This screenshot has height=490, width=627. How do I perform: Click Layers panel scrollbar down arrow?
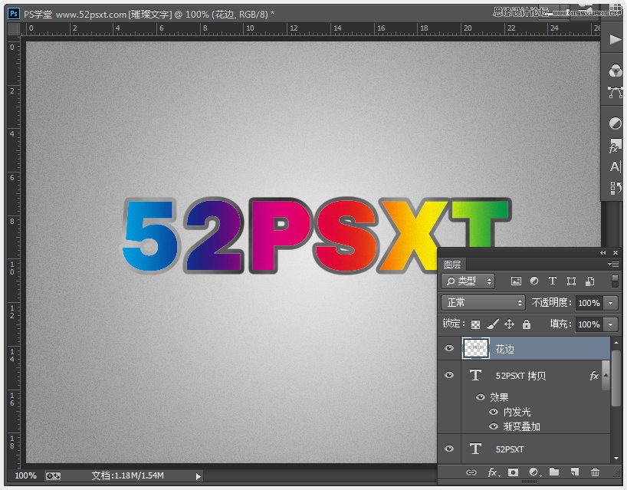click(x=616, y=458)
